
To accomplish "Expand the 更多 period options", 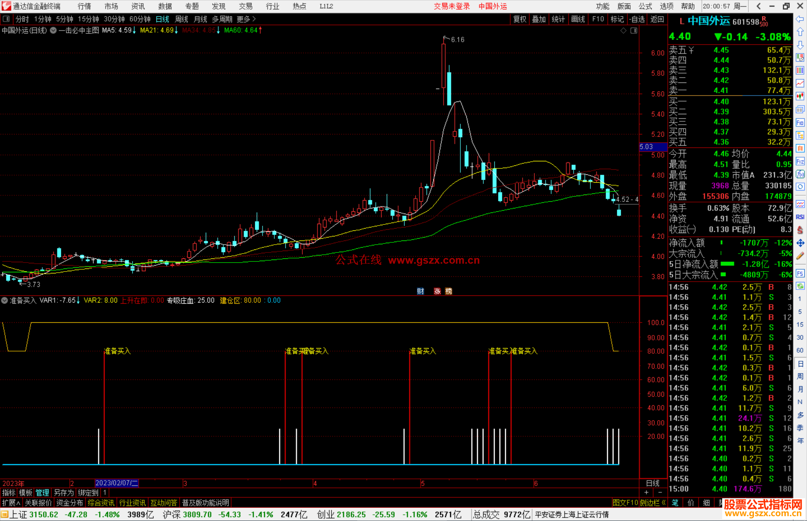I will (246, 19).
